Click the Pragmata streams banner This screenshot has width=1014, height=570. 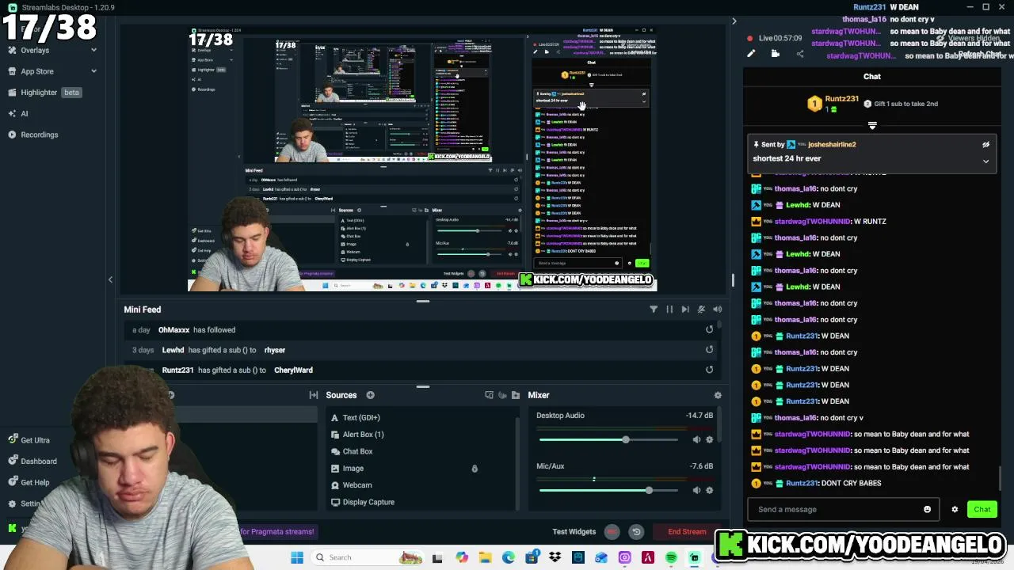click(276, 532)
